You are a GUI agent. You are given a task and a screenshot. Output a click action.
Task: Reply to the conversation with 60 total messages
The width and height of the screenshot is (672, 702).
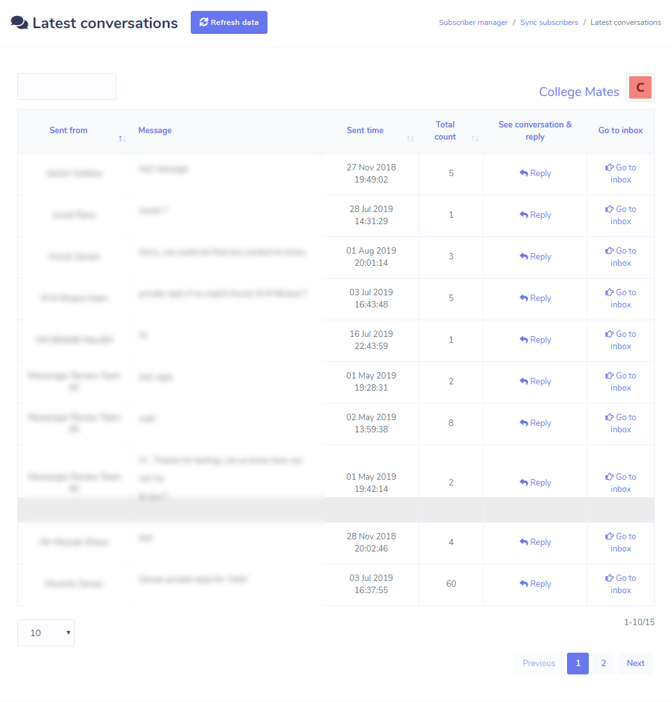tap(535, 584)
